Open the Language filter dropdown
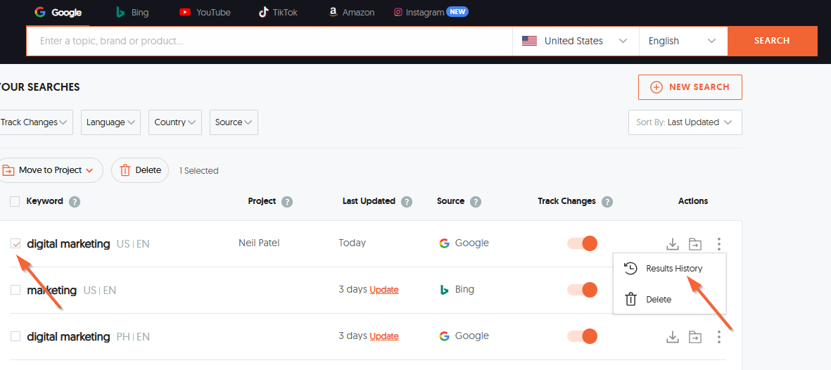This screenshot has width=831, height=370. coord(110,122)
